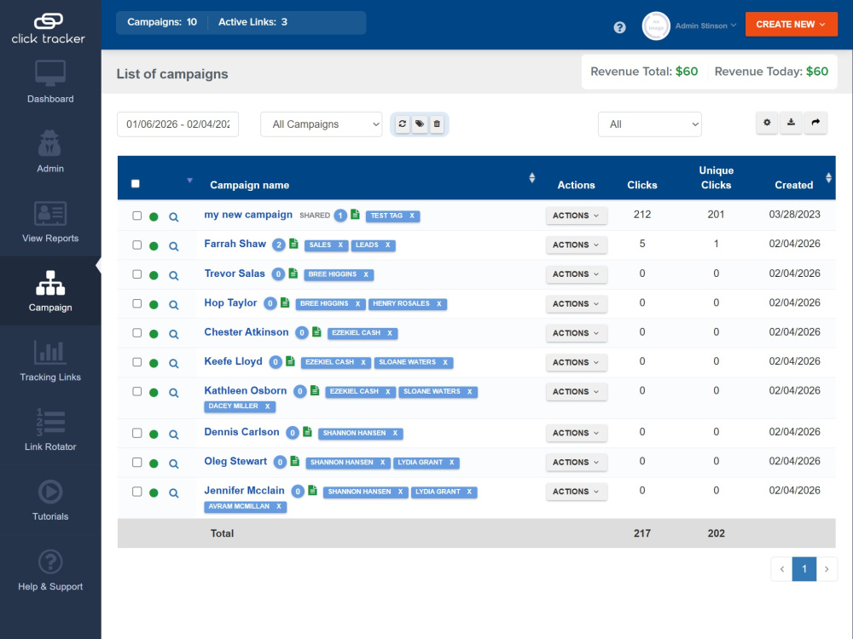
Task: Check the Kathleen Osborn row checkbox
Action: pos(137,392)
